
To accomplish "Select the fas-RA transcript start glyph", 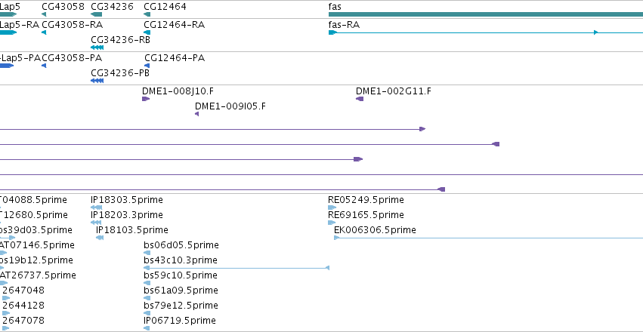I will point(332,32).
